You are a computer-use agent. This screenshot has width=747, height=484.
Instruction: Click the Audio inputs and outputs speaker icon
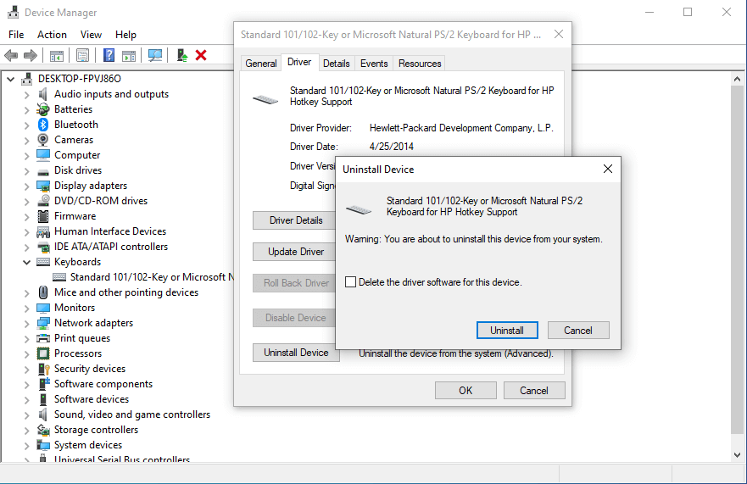coord(43,94)
